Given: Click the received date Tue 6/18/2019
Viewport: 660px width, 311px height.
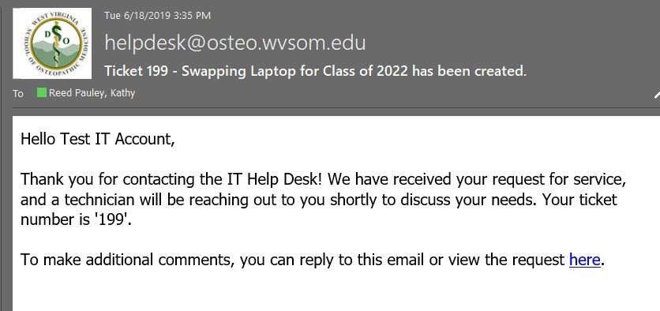Looking at the screenshot, I should [x=137, y=16].
